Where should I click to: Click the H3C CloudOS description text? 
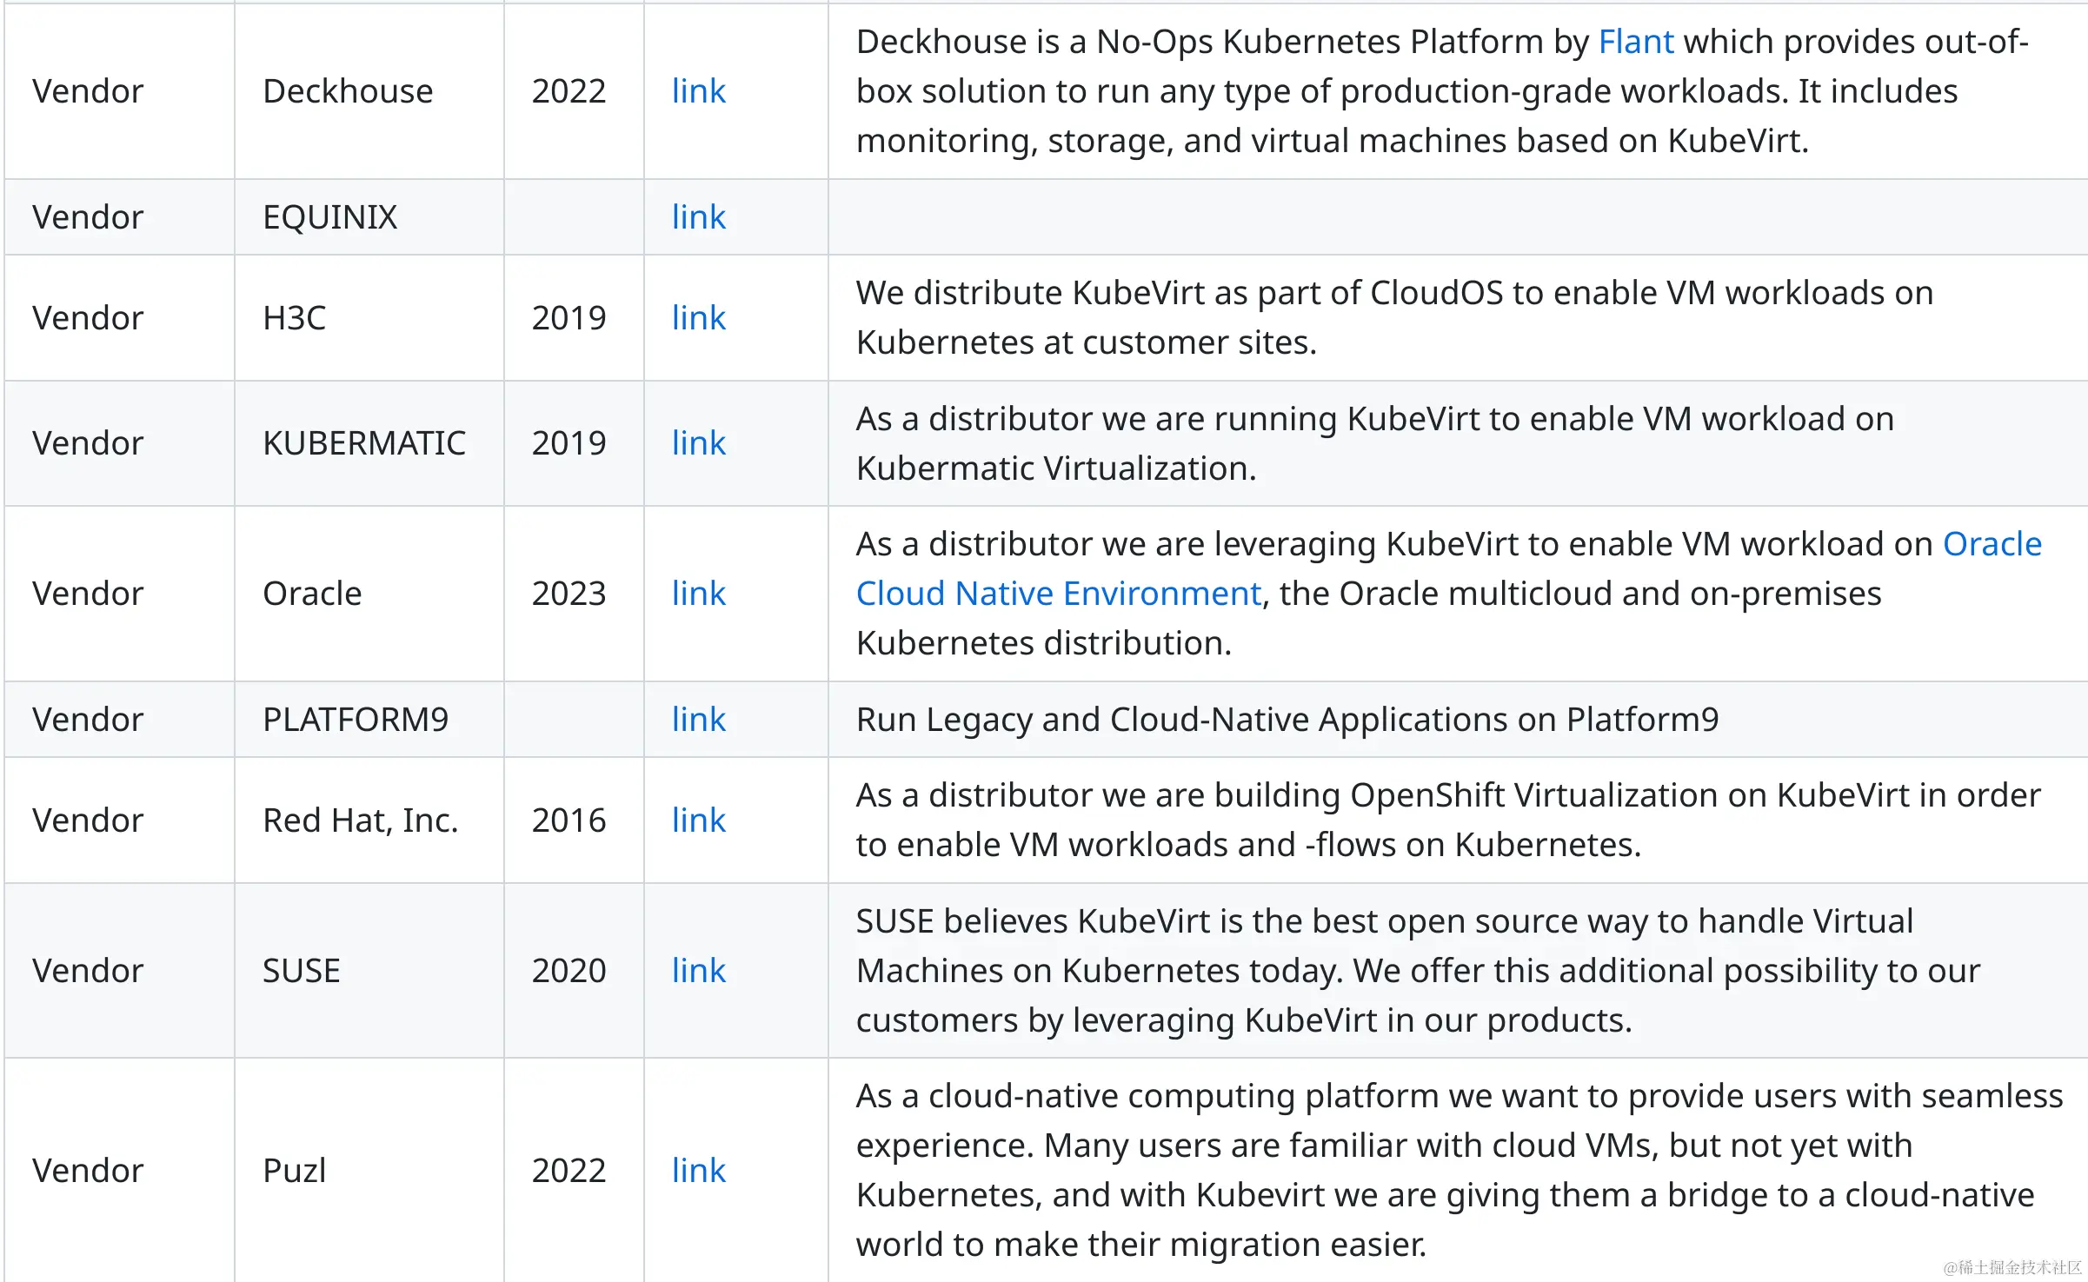pos(1393,318)
